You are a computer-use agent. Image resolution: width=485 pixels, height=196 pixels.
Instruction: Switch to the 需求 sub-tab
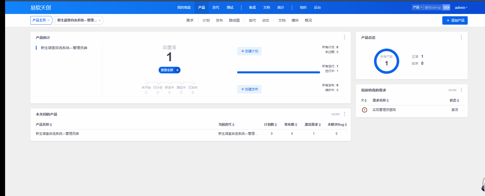pos(190,20)
